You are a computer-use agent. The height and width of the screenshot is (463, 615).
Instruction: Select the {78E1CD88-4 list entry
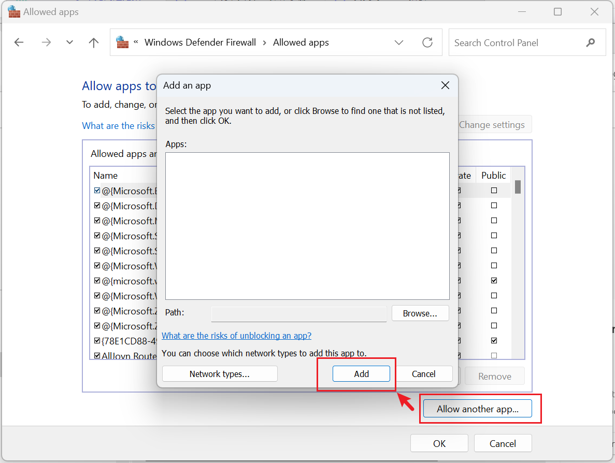click(129, 341)
